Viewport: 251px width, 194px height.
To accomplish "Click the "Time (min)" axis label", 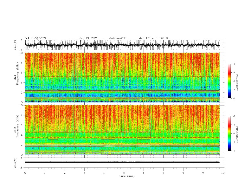I will pos(127,176).
